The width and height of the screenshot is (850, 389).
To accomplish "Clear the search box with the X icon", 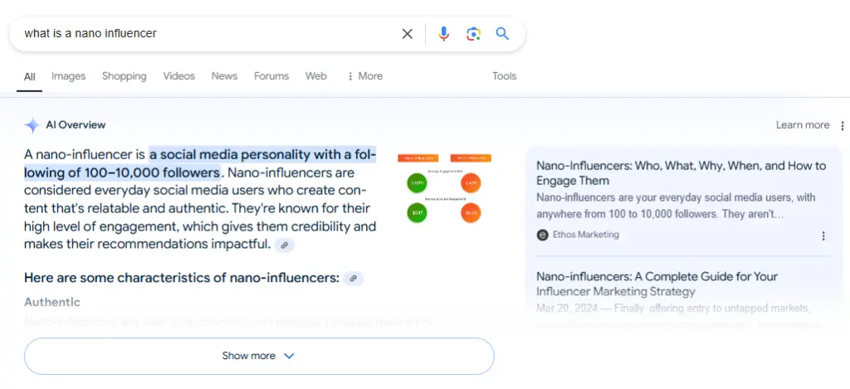I will [x=407, y=34].
